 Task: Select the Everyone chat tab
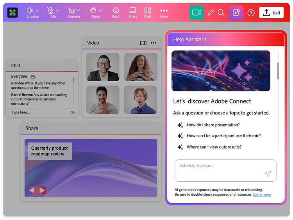pyautogui.click(x=19, y=77)
